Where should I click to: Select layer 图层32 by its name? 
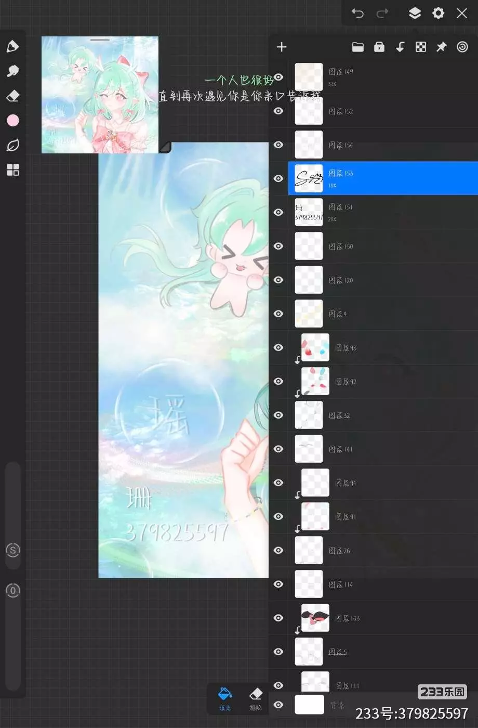click(339, 415)
